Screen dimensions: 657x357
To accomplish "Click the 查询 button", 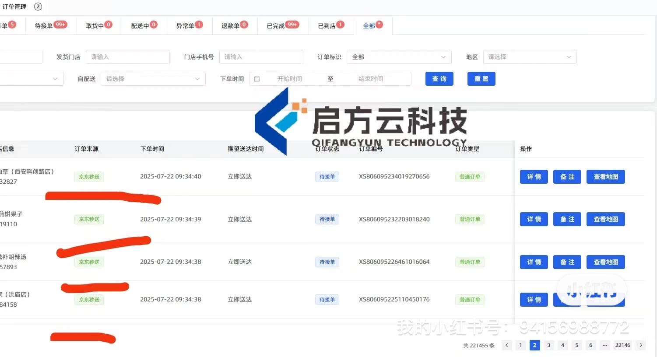I will 439,79.
